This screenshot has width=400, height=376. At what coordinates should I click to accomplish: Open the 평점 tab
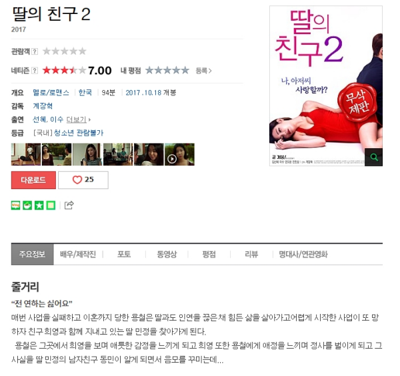[209, 254]
